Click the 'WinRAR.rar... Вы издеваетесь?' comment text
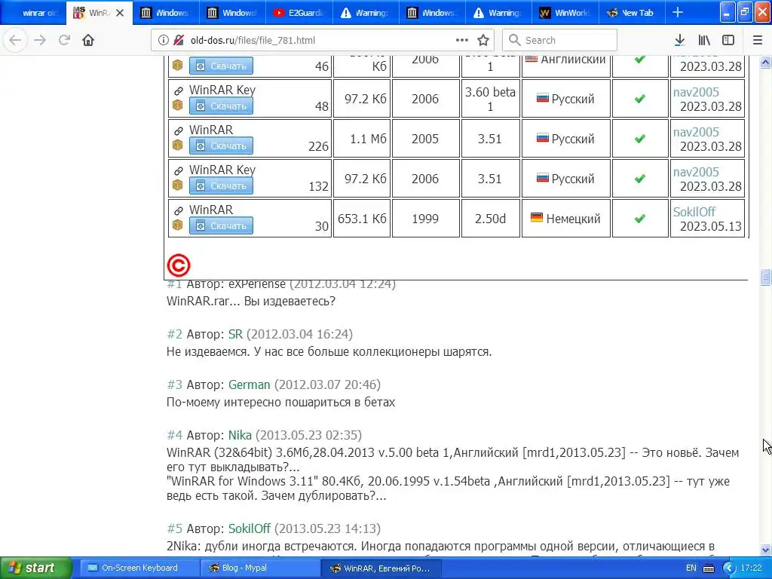 (251, 302)
